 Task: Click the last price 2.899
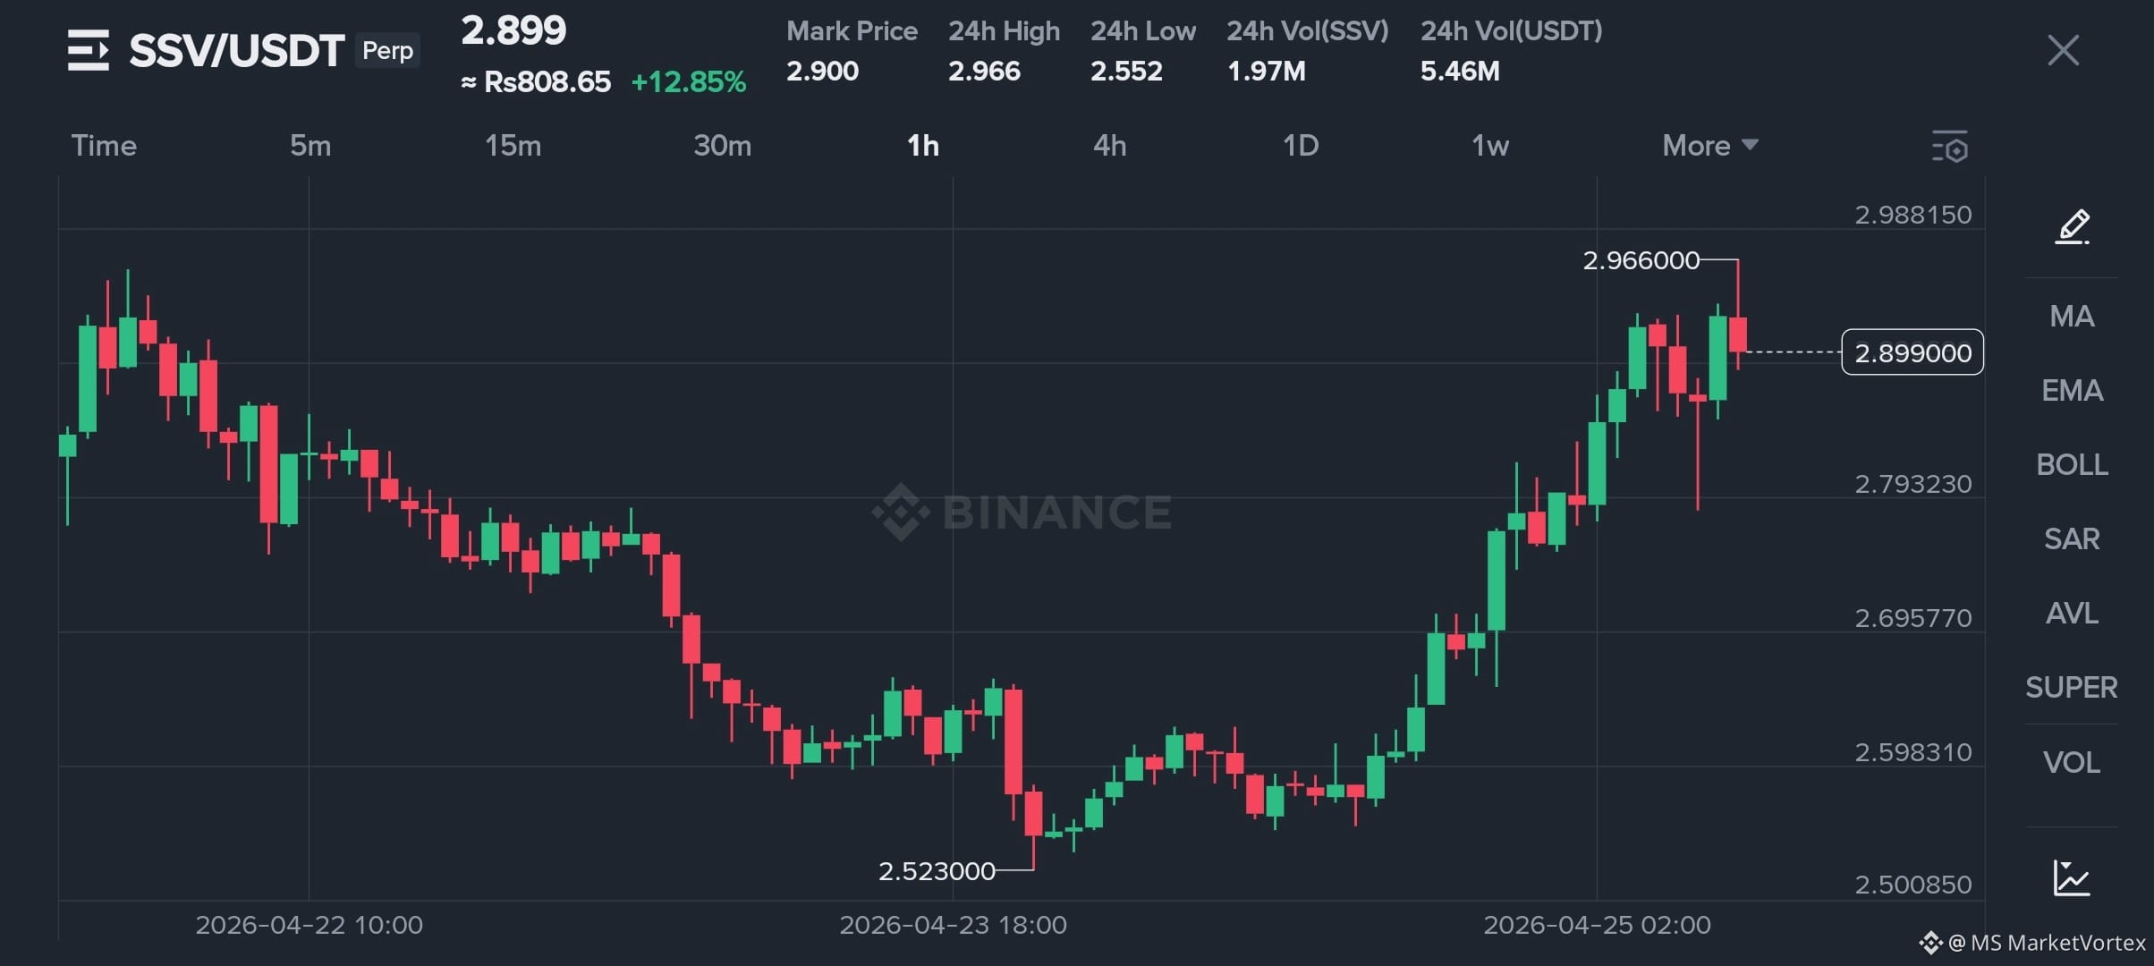pos(513,30)
